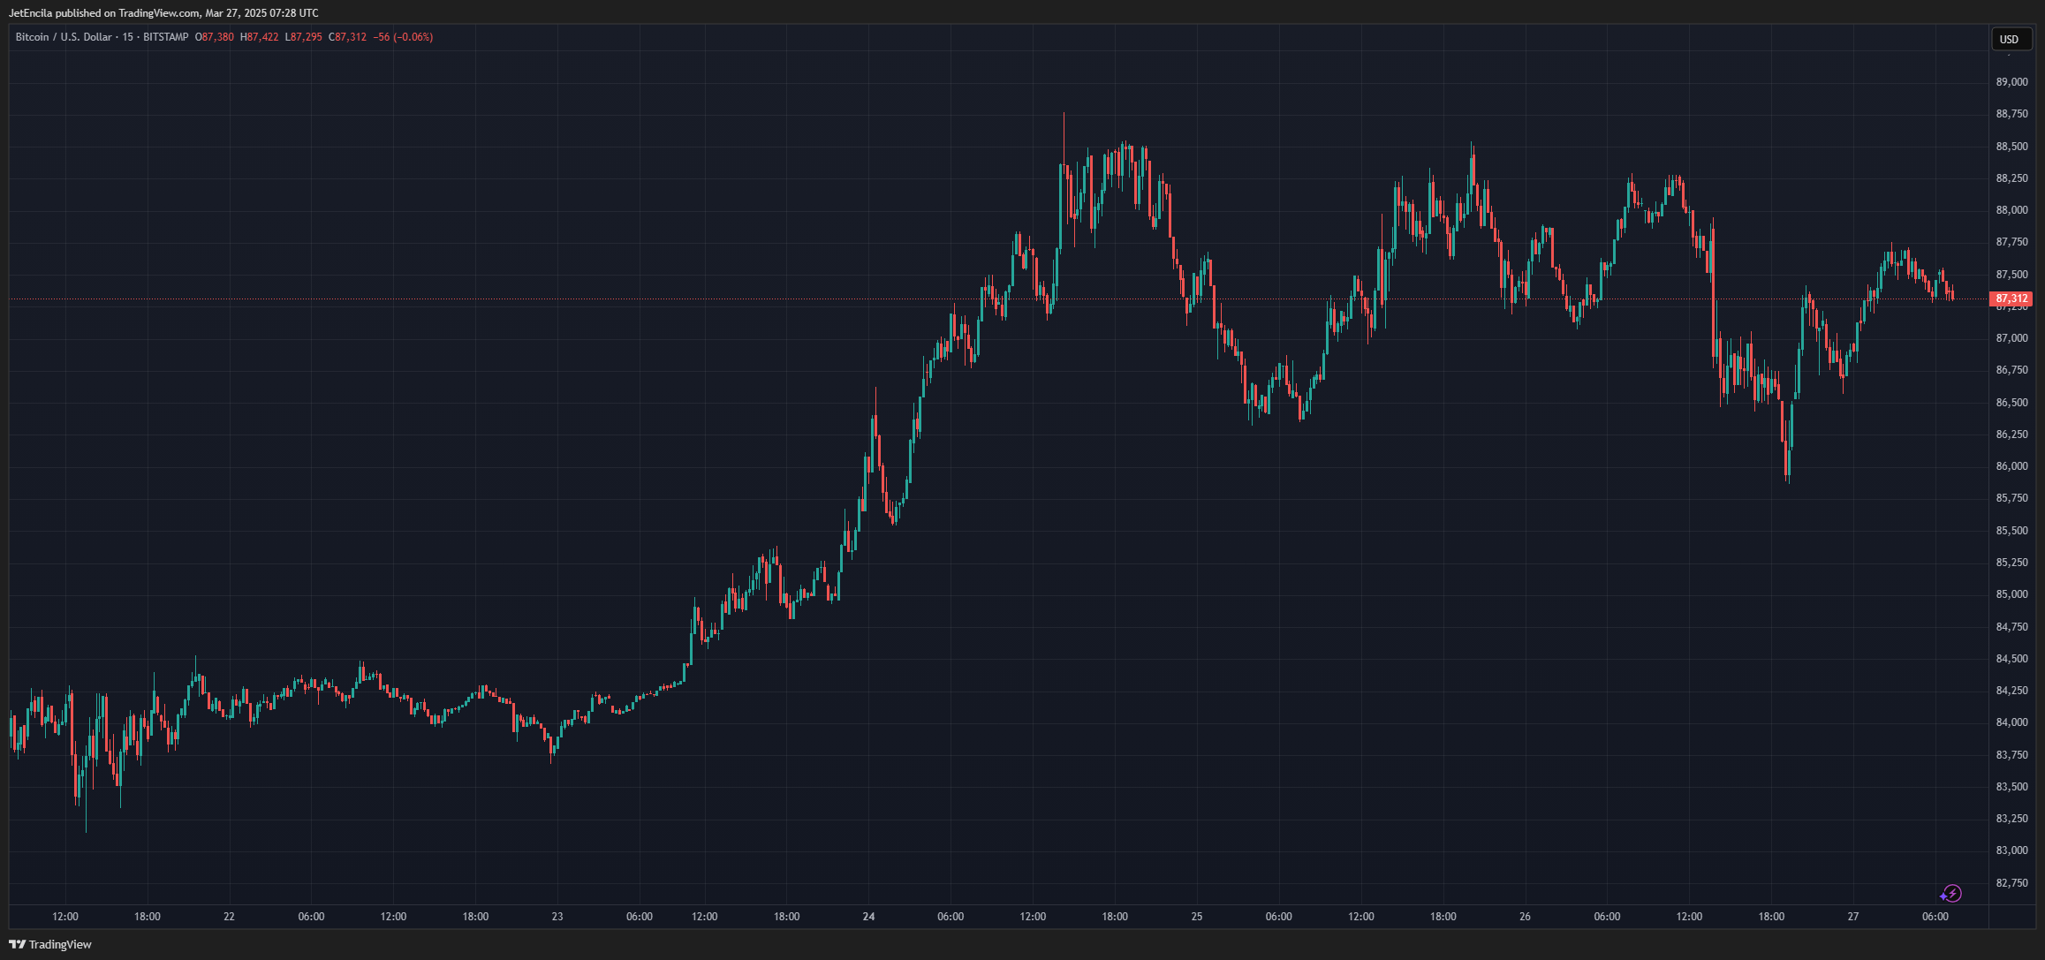Click the time axis label for date 27
Viewport: 2045px width, 960px height.
point(1852,917)
